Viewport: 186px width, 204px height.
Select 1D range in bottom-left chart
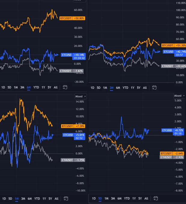coord(4,199)
